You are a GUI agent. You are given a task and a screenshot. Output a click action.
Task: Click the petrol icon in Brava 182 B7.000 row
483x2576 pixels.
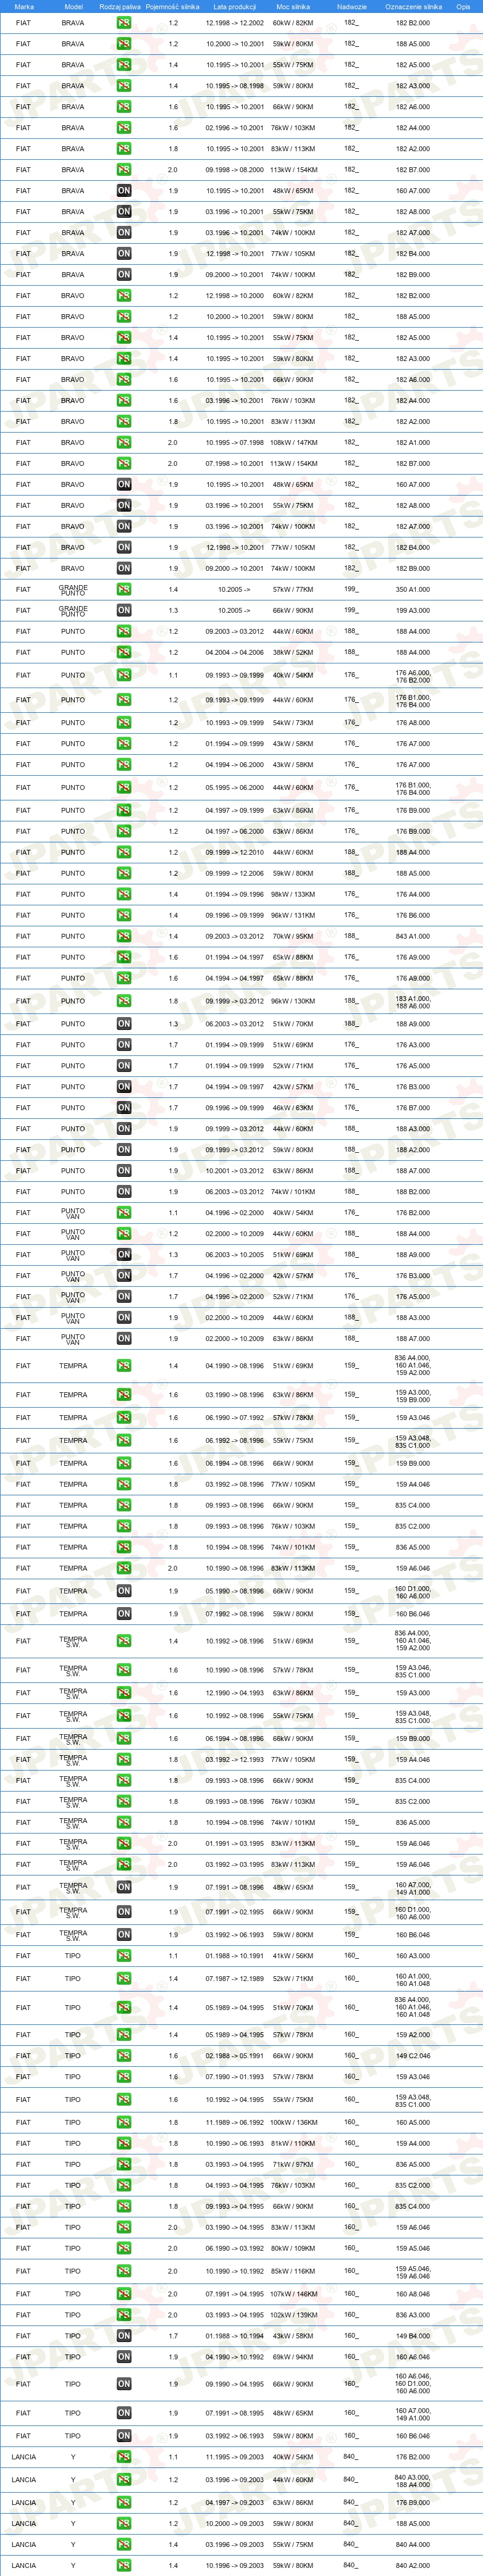124,170
